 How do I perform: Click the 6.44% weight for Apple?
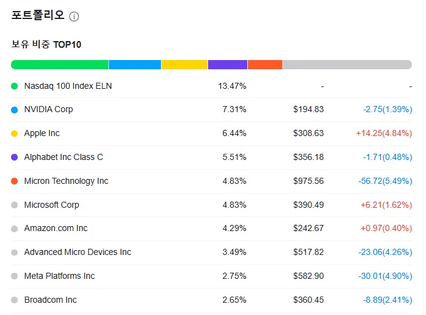234,133
